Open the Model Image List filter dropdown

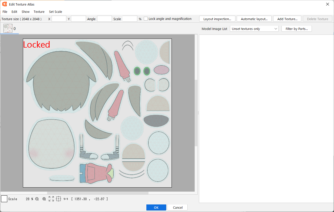point(254,29)
